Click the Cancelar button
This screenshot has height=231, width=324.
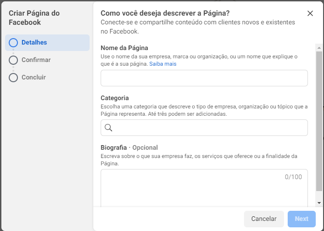(x=264, y=219)
